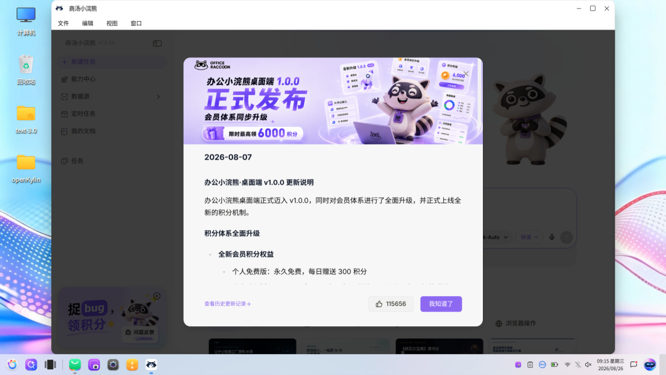Close the update announcement dialog
The height and width of the screenshot is (375, 666).
[x=466, y=73]
